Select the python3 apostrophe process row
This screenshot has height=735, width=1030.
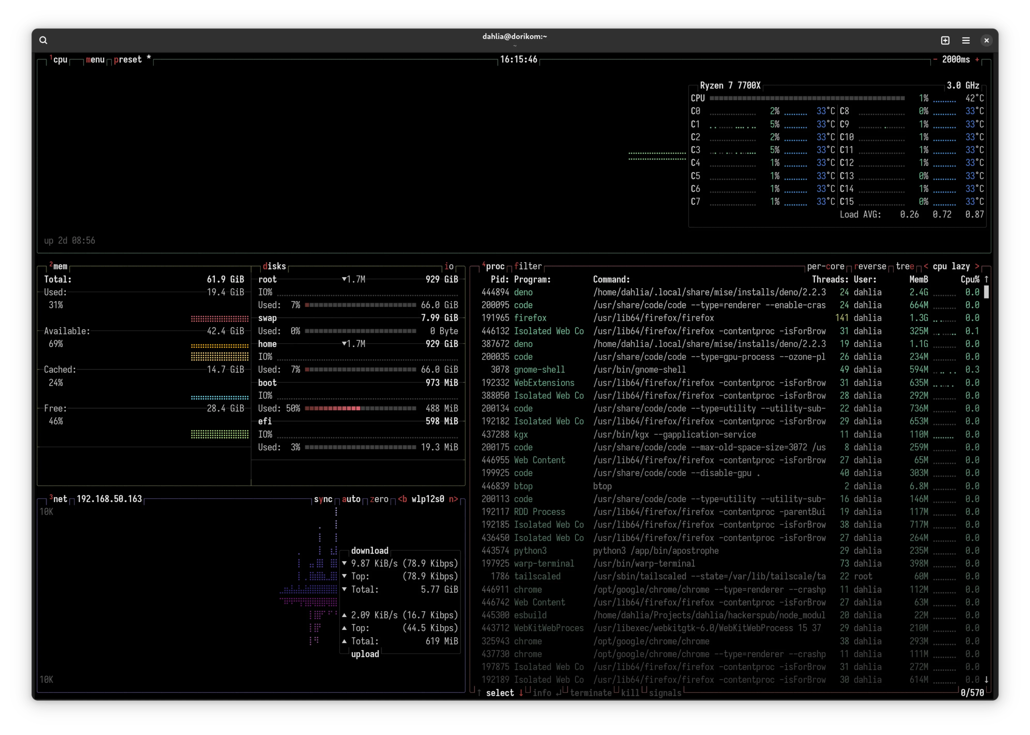pyautogui.click(x=730, y=551)
